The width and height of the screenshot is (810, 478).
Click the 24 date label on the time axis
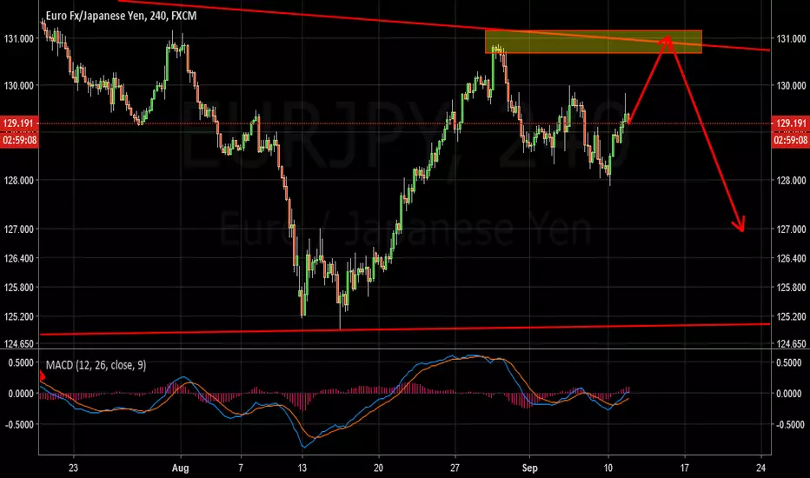coord(760,468)
